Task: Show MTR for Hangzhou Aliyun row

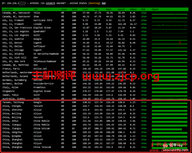Action: (144, 132)
